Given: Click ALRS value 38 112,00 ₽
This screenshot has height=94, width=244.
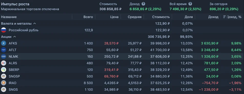Looking at the screenshot, I should 160,63.
